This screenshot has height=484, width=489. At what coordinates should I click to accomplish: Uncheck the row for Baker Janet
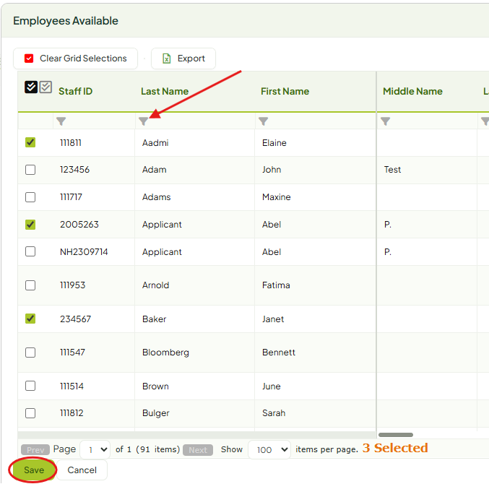(30, 319)
